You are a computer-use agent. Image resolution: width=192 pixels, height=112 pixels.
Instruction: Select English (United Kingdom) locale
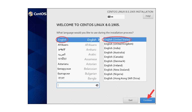click(x=125, y=44)
